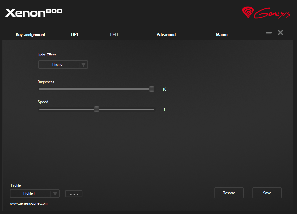The width and height of the screenshot is (297, 214).
Task: Minimize the Xenon 800 window
Action: [x=269, y=33]
